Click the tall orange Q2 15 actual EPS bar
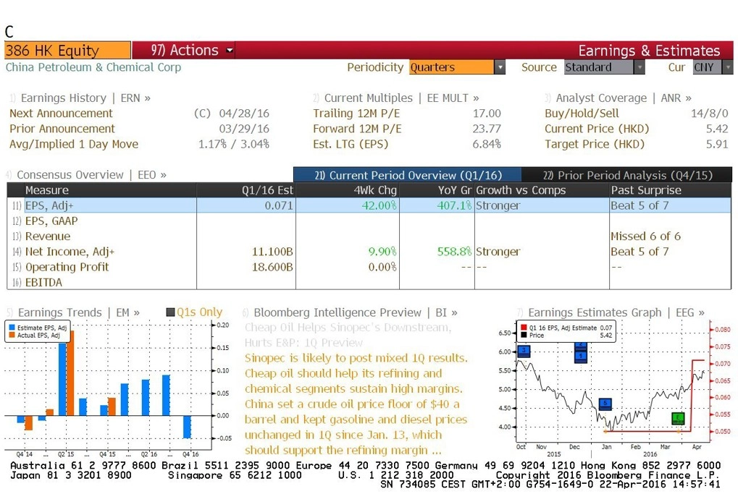 tap(70, 373)
